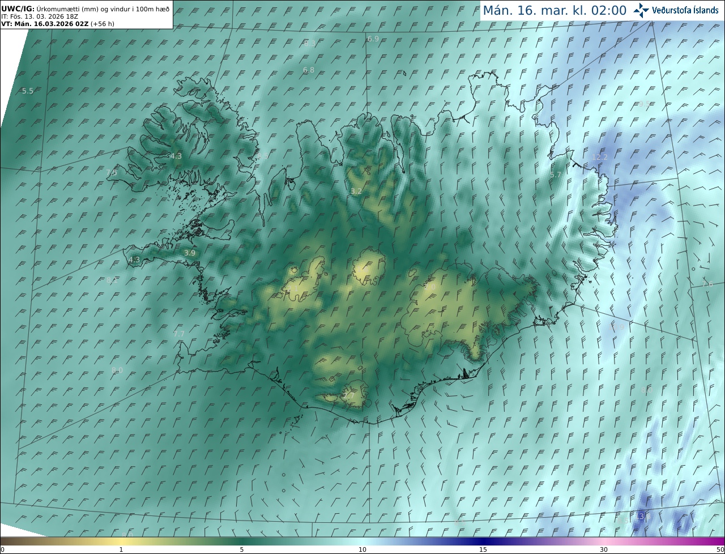Click the 5.5 value on the map
Image resolution: width=725 pixels, height=554 pixels.
coord(28,91)
